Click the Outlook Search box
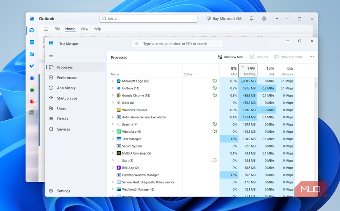The height and width of the screenshot is (211, 340). pos(148,19)
